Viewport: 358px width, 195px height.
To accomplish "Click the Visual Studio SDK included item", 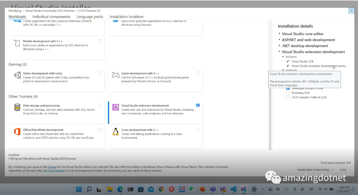I will [303, 61].
